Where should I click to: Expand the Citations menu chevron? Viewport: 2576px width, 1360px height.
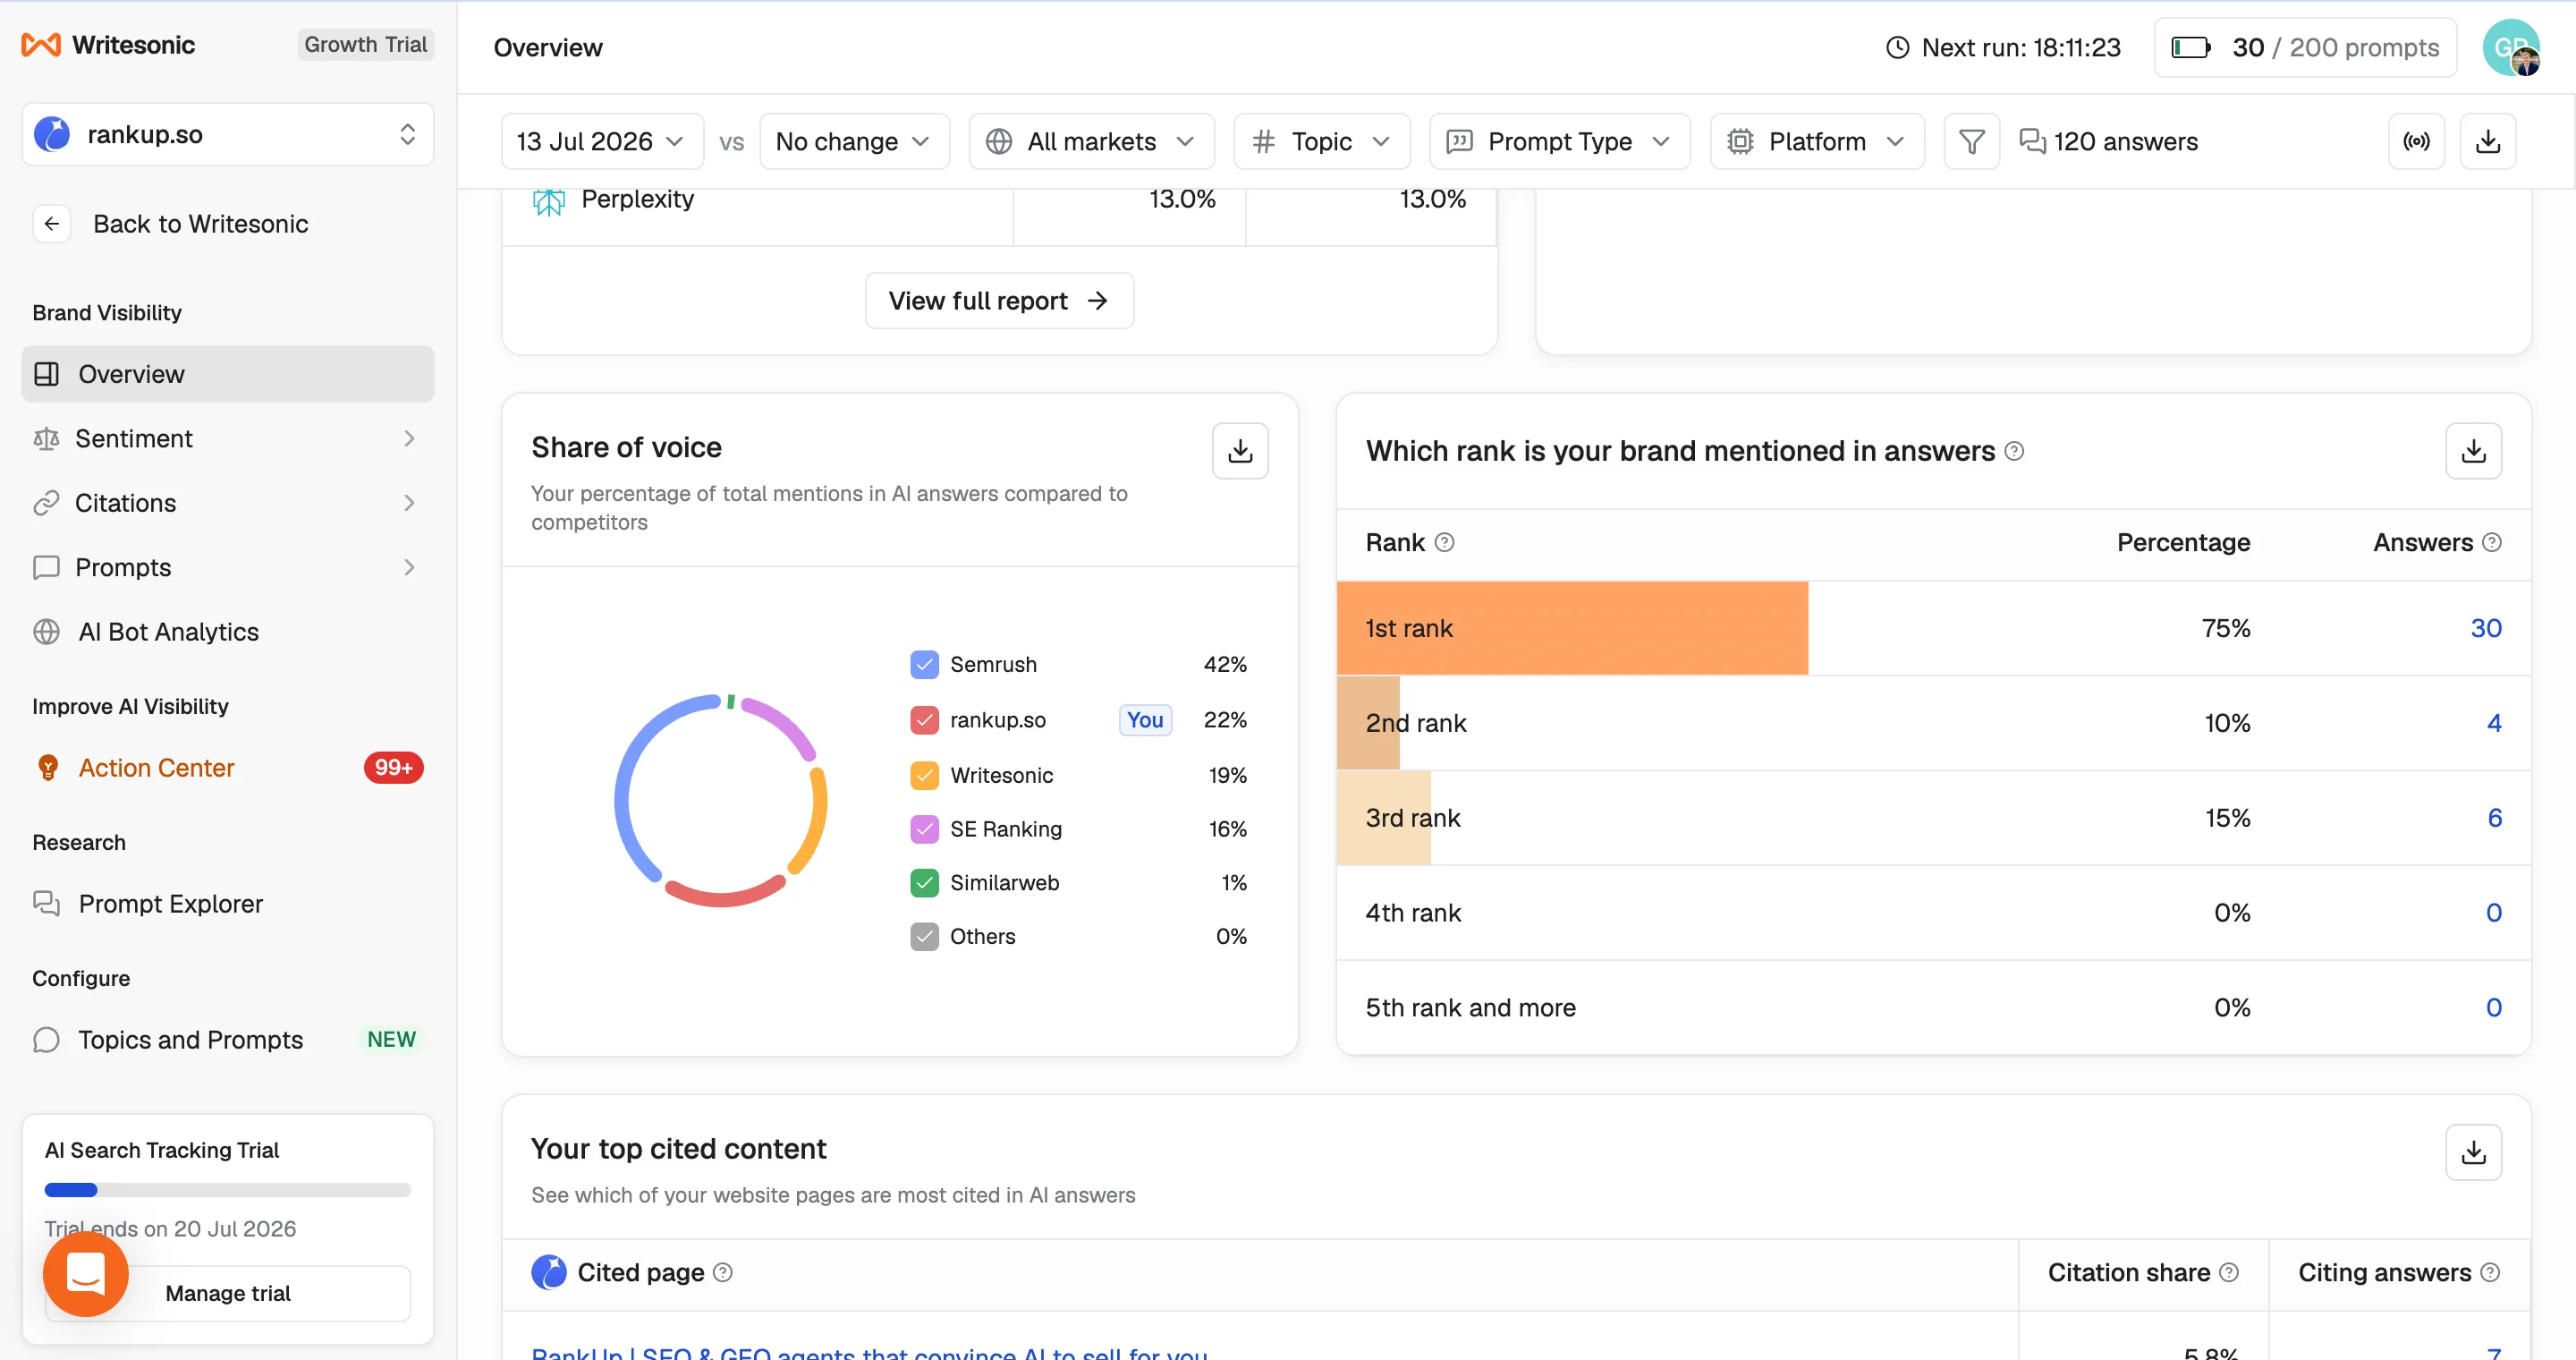click(x=408, y=503)
